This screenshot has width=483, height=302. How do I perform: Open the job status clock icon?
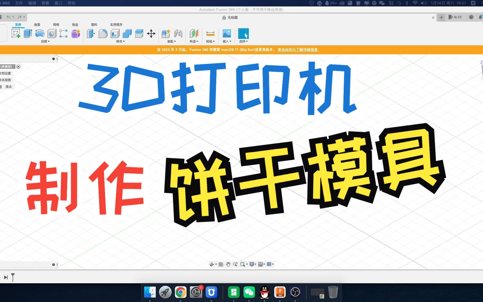(x=471, y=17)
